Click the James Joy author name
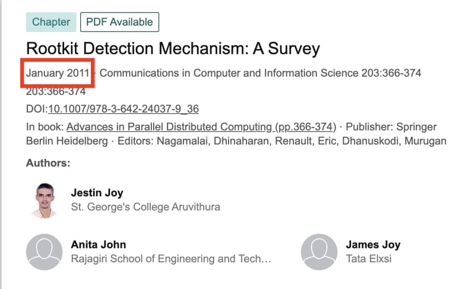The image size is (475, 289). point(373,244)
